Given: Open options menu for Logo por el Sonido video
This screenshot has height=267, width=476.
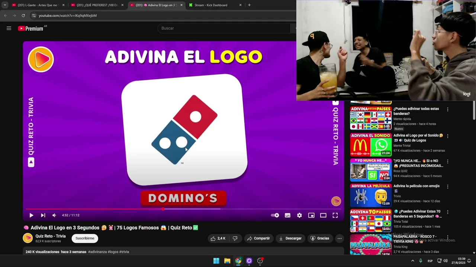Looking at the screenshot, I should click(448, 136).
